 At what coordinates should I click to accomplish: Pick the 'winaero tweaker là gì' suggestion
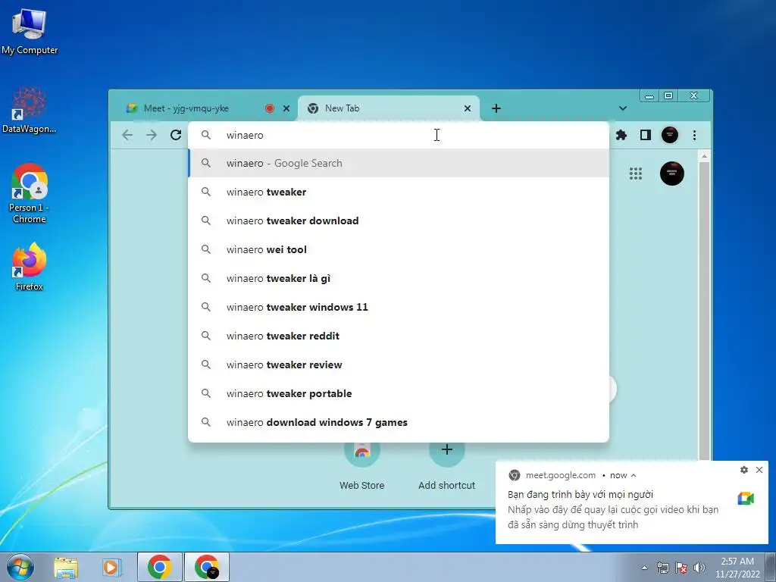click(399, 278)
